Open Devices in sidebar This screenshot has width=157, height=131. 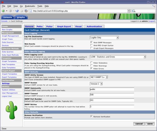coord(5,45)
